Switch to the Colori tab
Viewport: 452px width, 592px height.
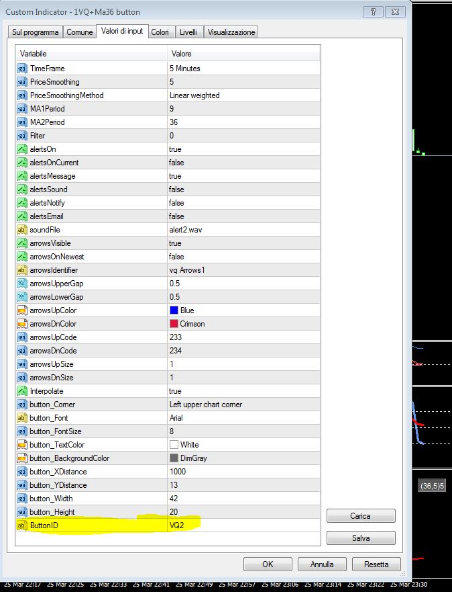point(160,32)
